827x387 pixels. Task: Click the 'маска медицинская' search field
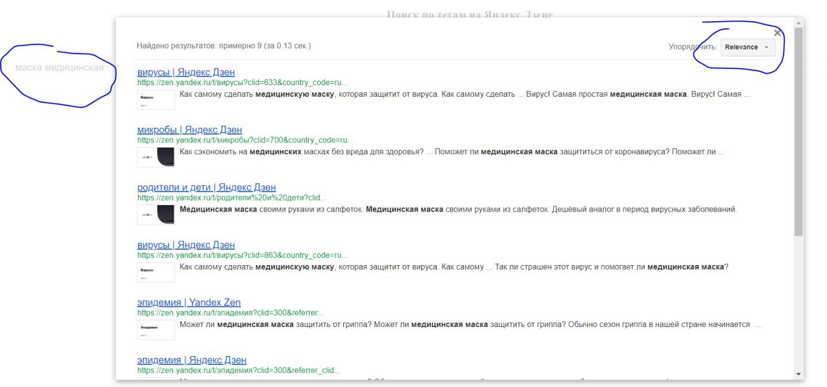(x=59, y=67)
